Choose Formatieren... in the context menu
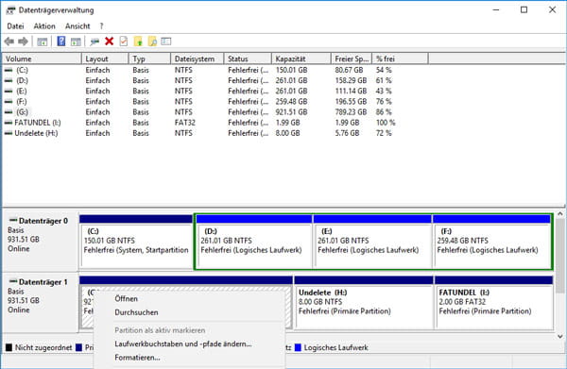The image size is (567, 369). point(137,358)
